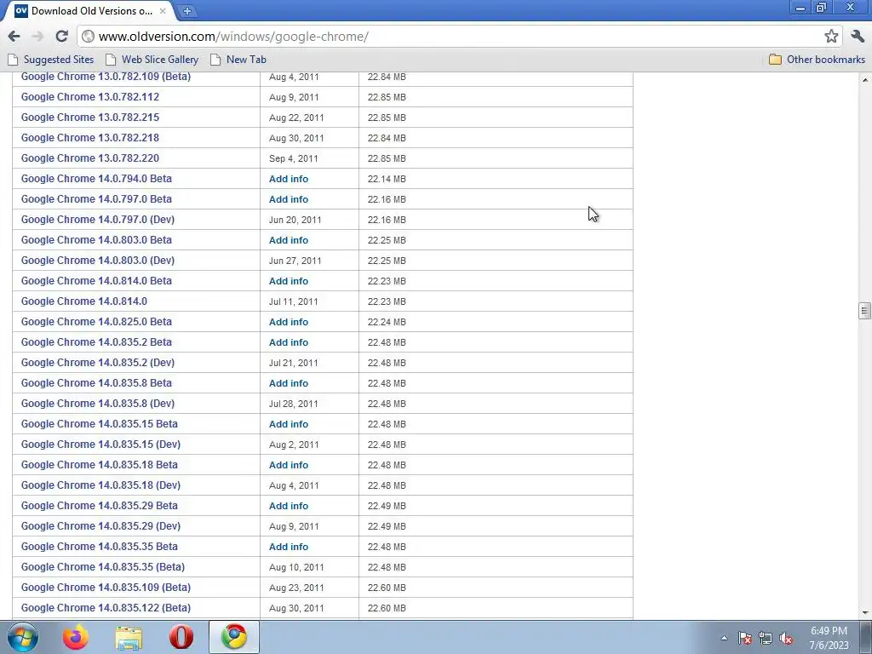Open Google Chrome 14.0.814.0 link
Viewport: 872px width, 654px height.
point(84,301)
